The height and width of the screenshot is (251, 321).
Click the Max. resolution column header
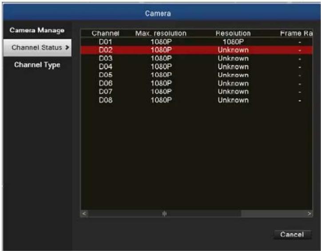click(161, 33)
